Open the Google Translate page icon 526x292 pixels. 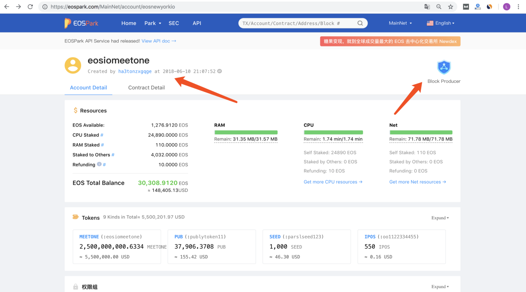point(427,7)
